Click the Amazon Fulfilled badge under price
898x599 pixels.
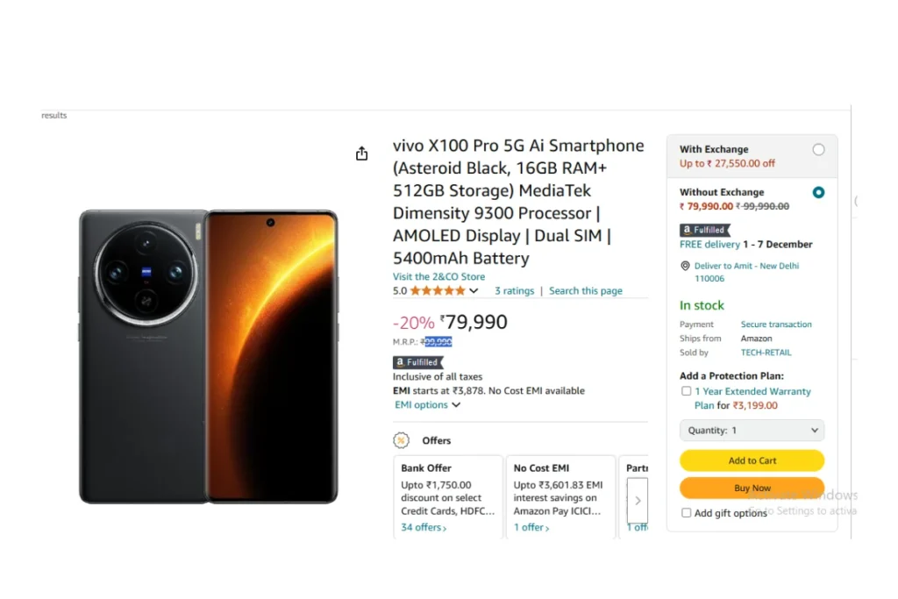click(x=418, y=362)
